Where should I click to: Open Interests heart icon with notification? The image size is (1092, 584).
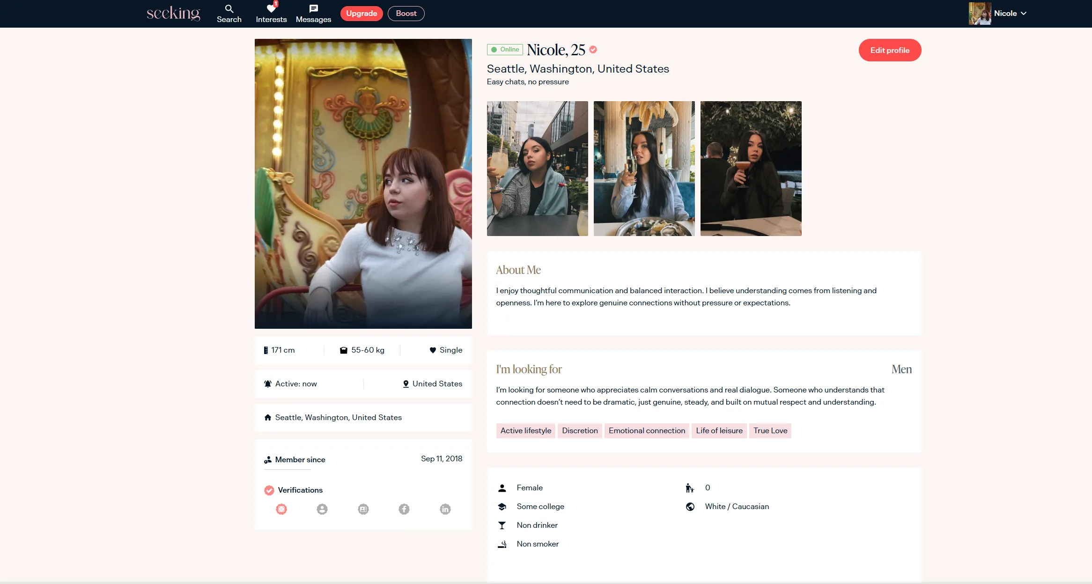(x=271, y=9)
